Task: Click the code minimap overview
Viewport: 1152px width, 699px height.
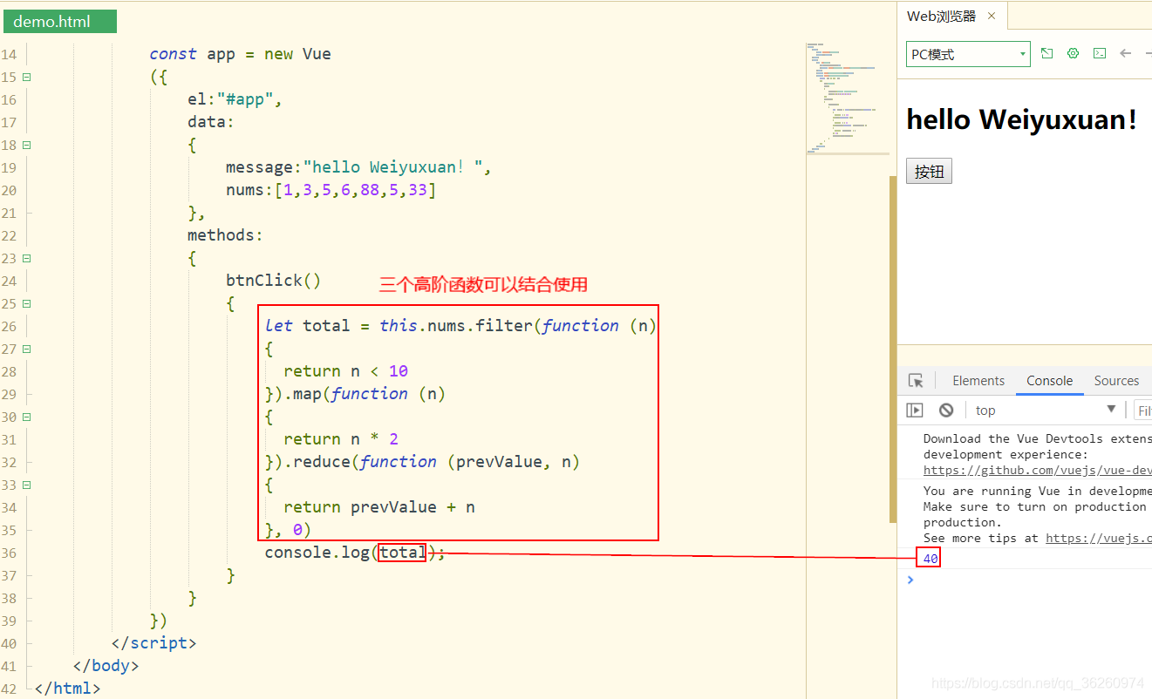Action: click(847, 98)
